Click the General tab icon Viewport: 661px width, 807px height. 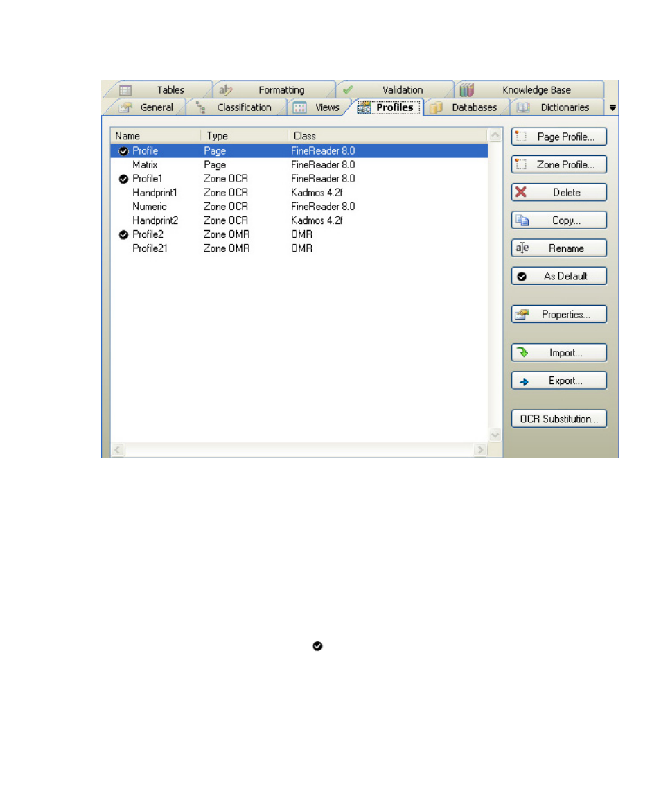(x=125, y=107)
